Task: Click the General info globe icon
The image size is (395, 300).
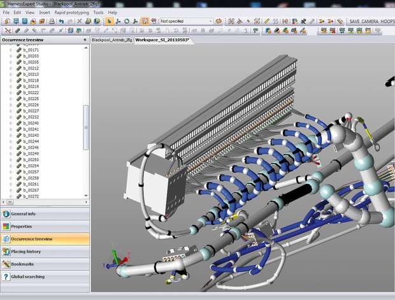Action: click(6, 214)
